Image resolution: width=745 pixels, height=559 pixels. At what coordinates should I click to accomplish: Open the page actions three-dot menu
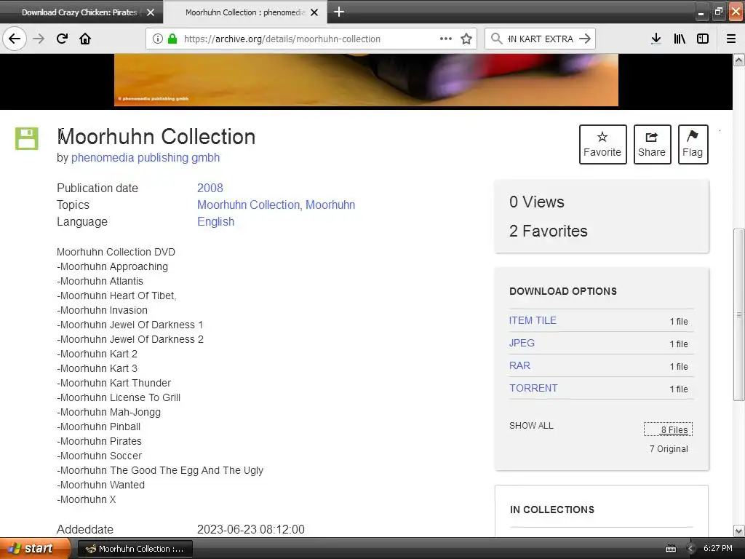[x=446, y=39]
